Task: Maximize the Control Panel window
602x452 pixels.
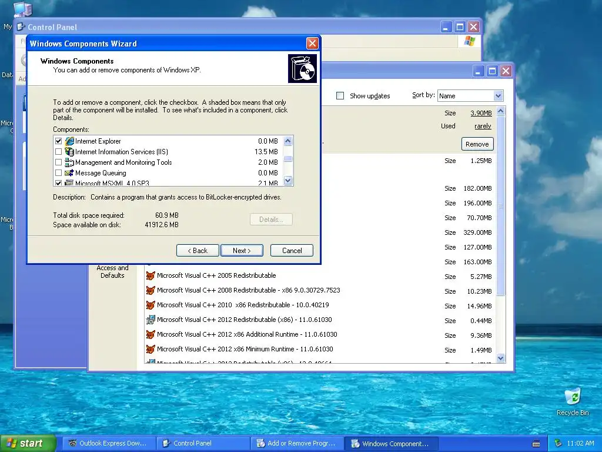Action: 460,27
